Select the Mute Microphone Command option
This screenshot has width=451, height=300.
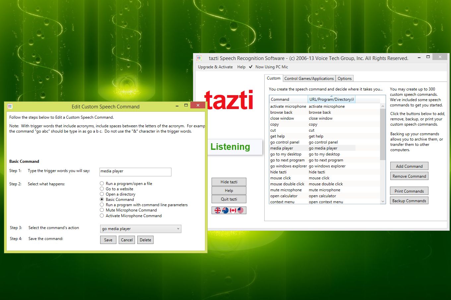(x=102, y=210)
